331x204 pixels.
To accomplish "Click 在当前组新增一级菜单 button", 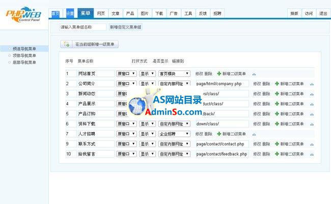I will click(95, 44).
